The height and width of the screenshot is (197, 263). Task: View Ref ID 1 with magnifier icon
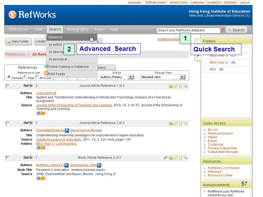185,158
